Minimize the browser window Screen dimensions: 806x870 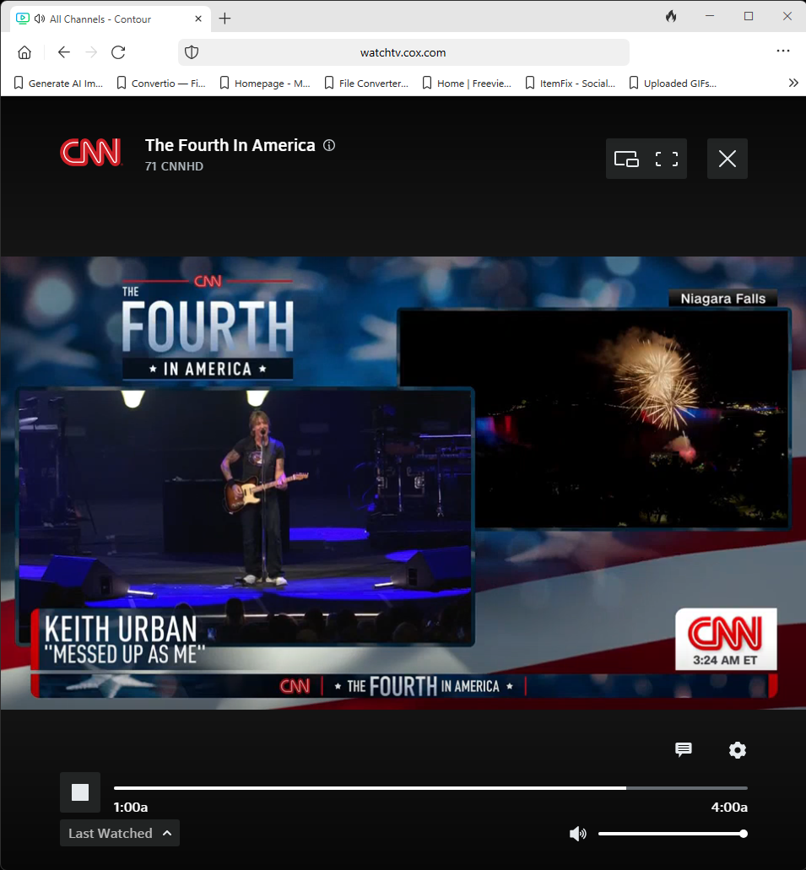pos(710,16)
